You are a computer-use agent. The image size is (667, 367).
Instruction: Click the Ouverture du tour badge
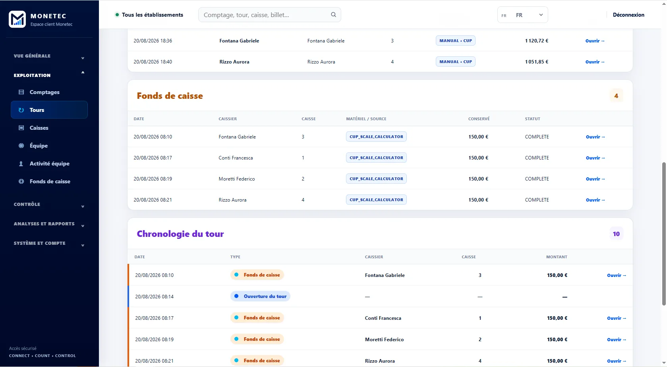(260, 296)
